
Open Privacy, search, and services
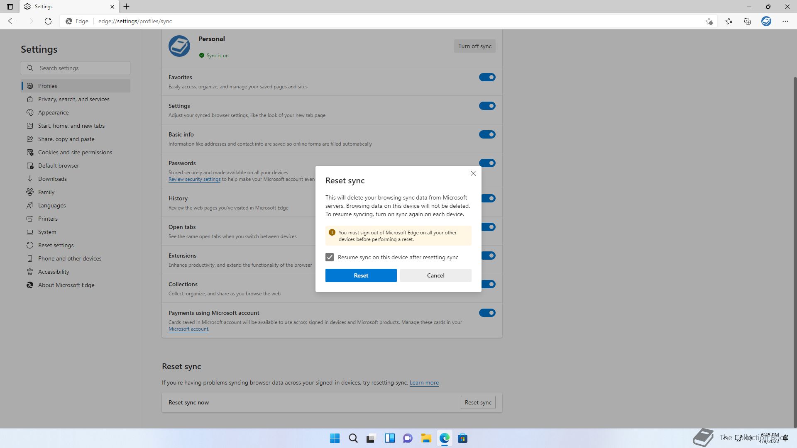coord(76,99)
